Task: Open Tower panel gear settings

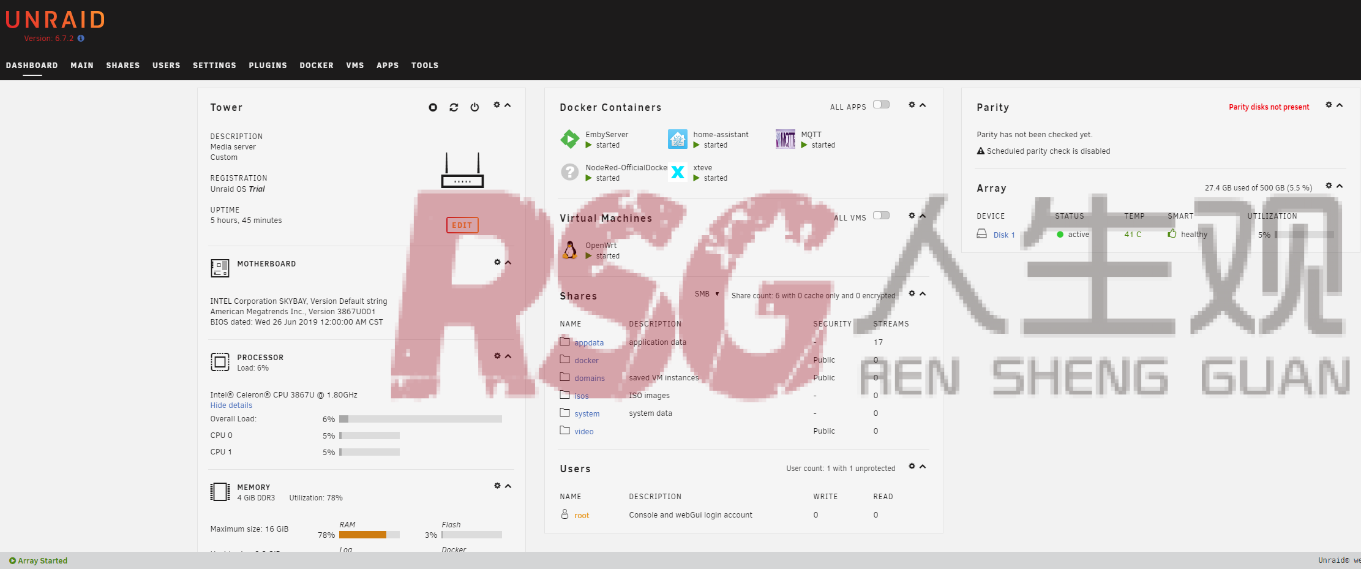Action: (497, 105)
